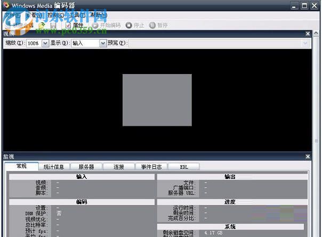Screen dimensions: 322x237
Task: Click the open session folder icon
Action: coord(42,26)
